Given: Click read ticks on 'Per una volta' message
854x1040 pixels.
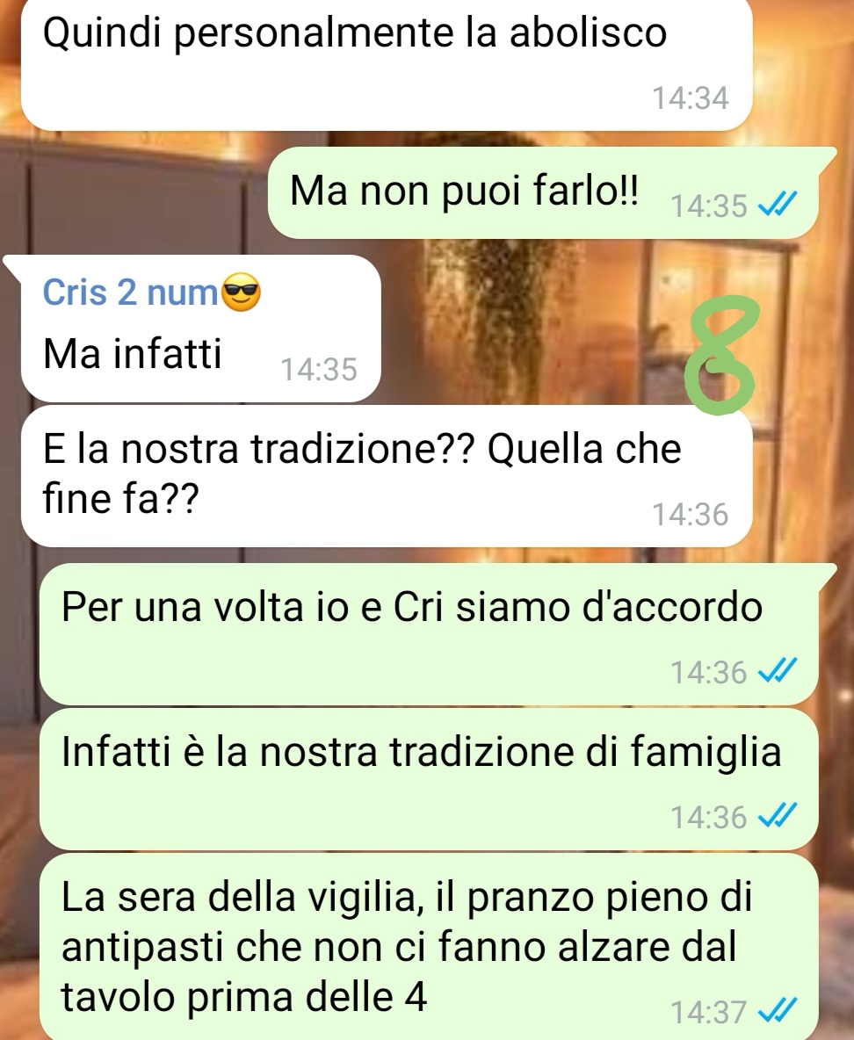Looking at the screenshot, I should [777, 673].
